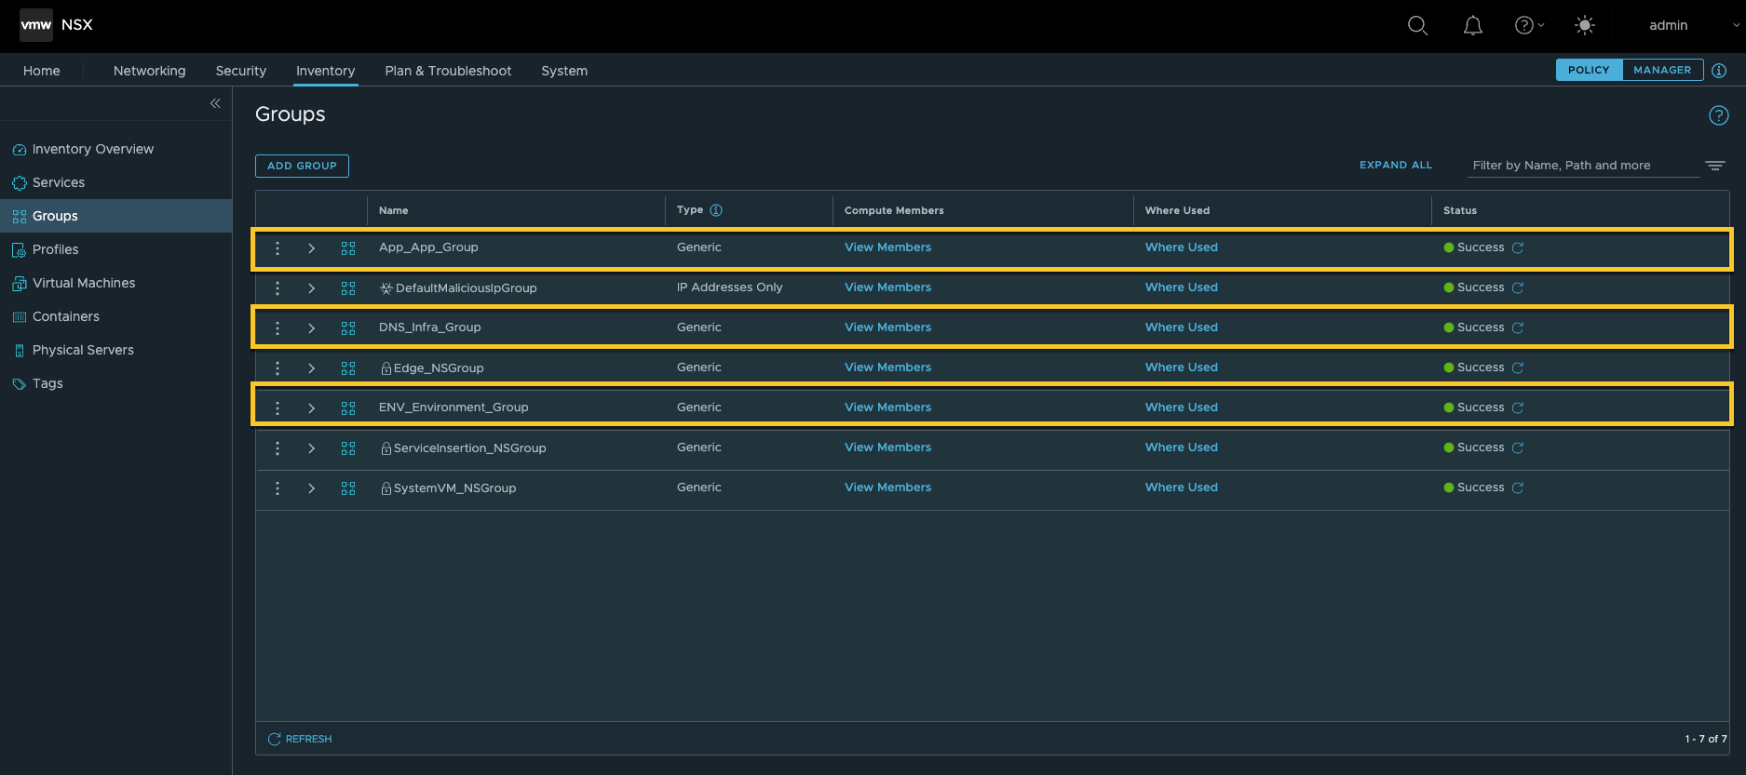This screenshot has width=1746, height=775.
Task: Expand the ServiceInsertion_NSGroup row
Action: (312, 448)
